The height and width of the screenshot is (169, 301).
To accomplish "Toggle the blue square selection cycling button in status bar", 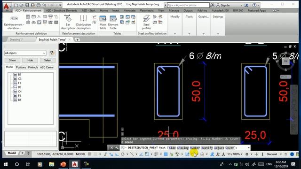I will click(x=166, y=154).
